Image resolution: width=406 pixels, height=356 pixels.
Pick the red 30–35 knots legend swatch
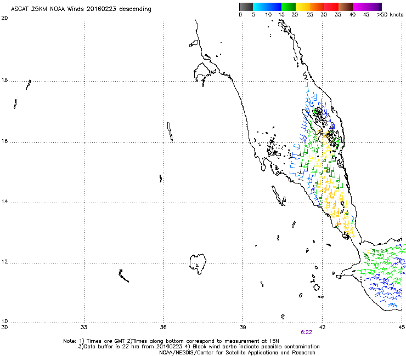pyautogui.click(x=331, y=7)
